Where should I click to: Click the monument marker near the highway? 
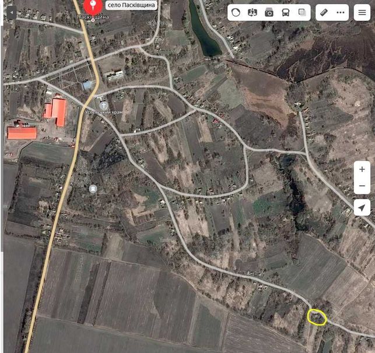point(93,189)
